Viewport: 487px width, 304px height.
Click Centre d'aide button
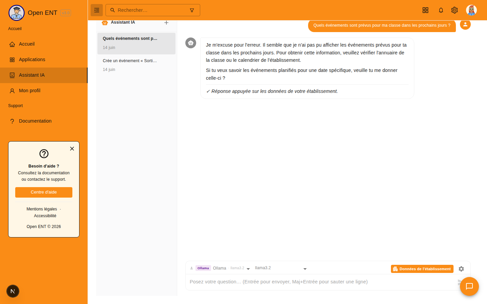click(x=44, y=192)
